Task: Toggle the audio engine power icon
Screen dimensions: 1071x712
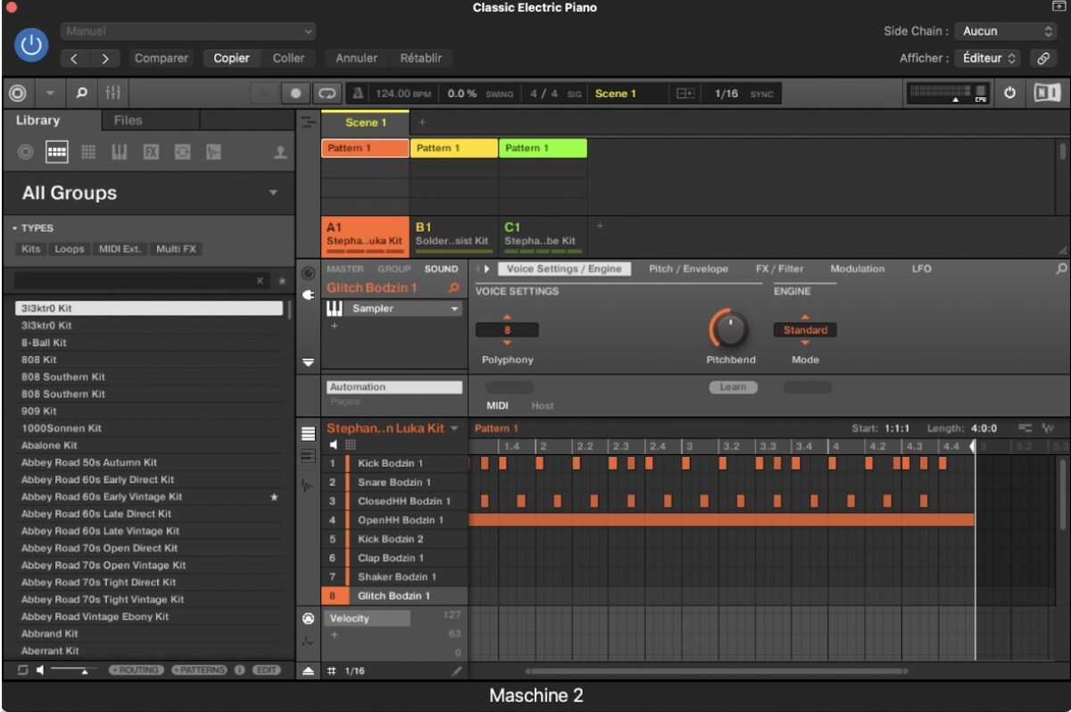Action: click(x=1010, y=93)
